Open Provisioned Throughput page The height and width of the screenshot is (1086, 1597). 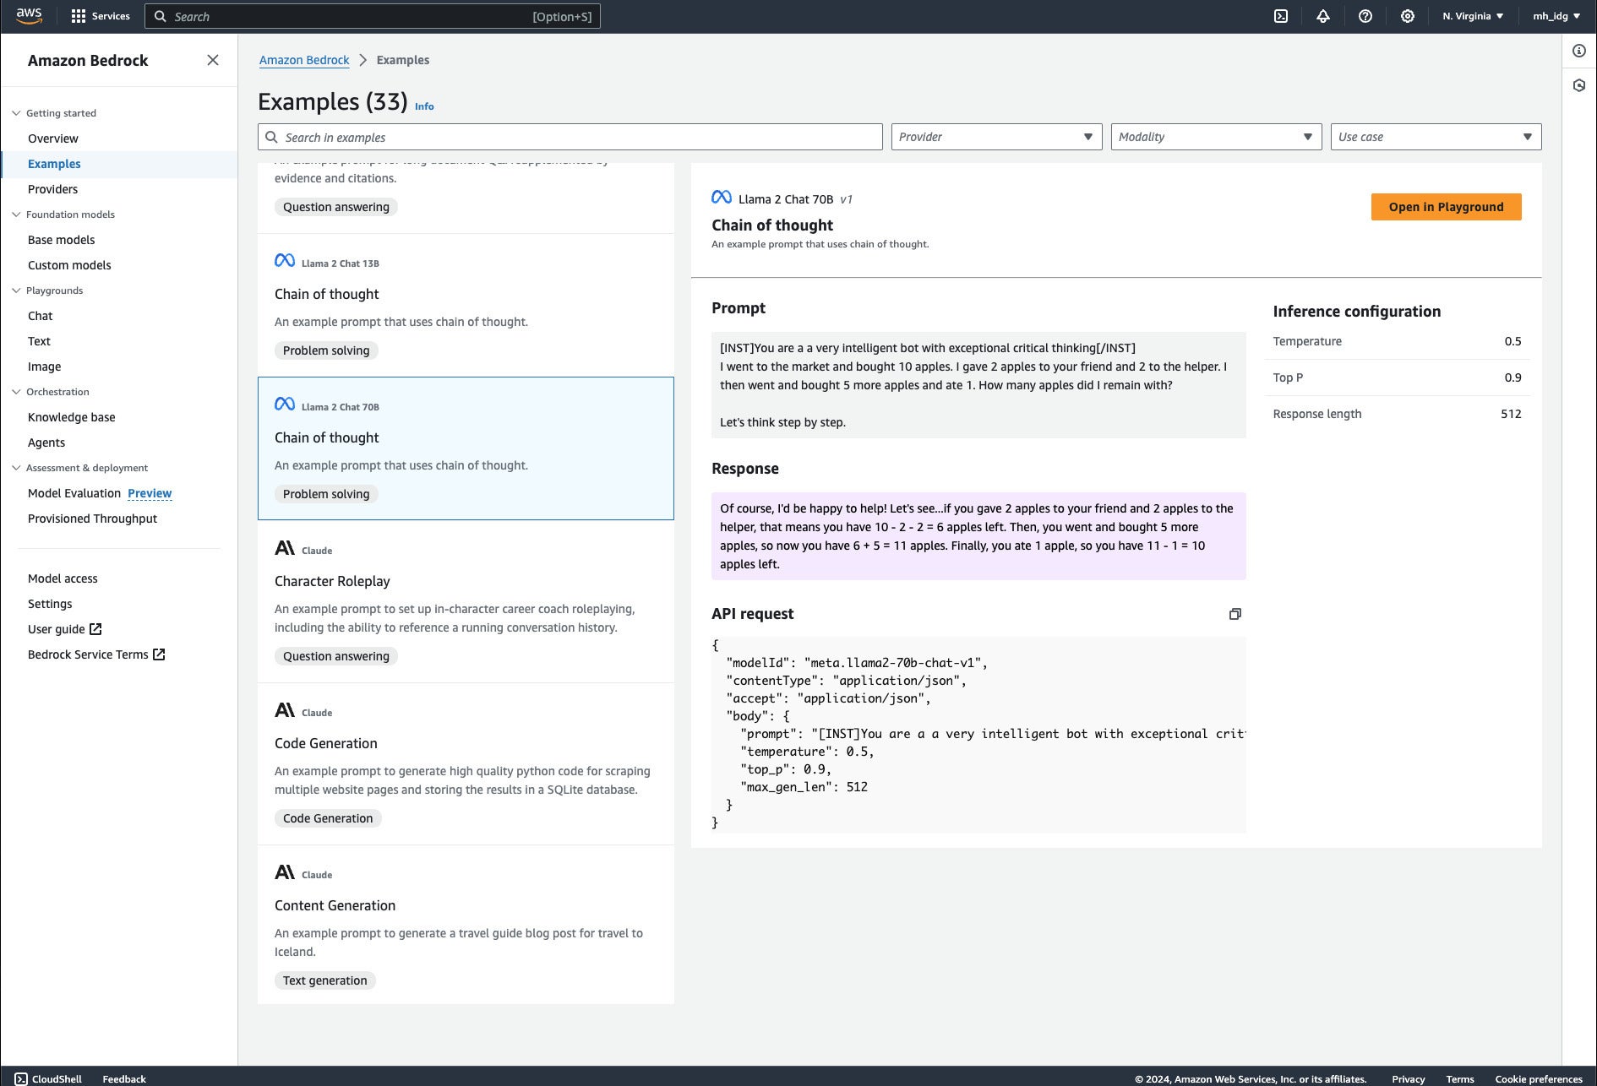(92, 519)
